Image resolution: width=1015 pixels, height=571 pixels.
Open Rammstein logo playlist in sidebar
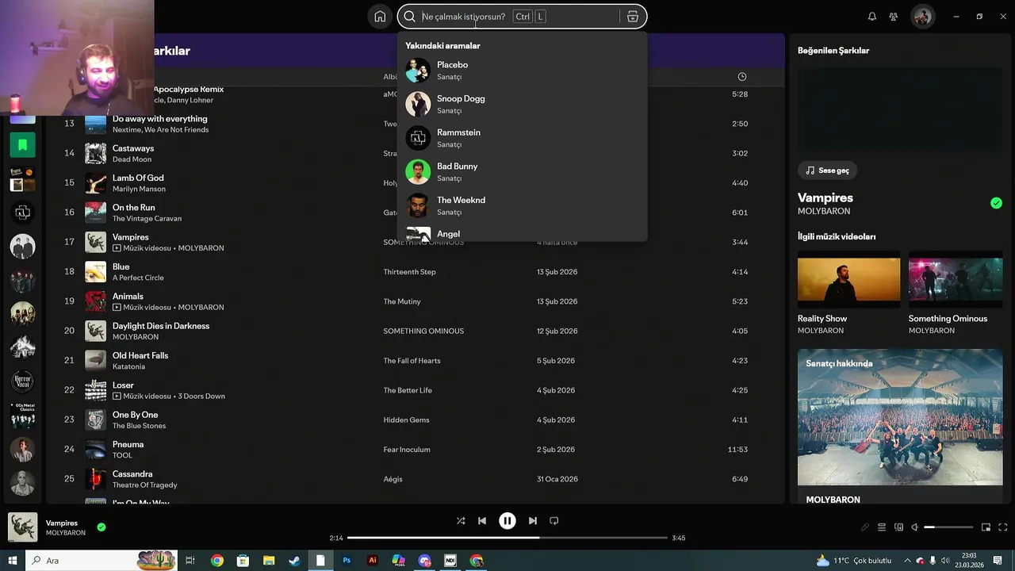pyautogui.click(x=22, y=213)
